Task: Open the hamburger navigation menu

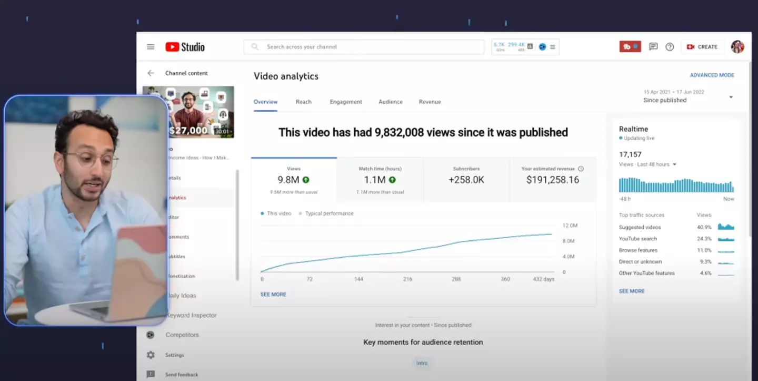Action: 151,47
